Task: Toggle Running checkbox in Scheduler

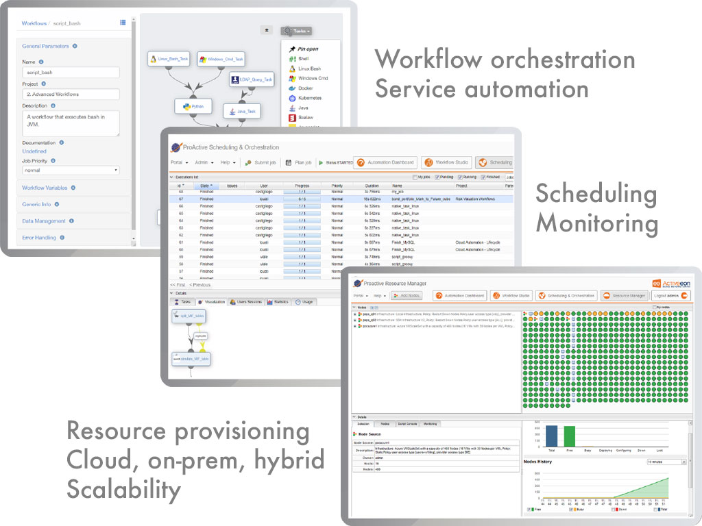Action: tap(460, 177)
